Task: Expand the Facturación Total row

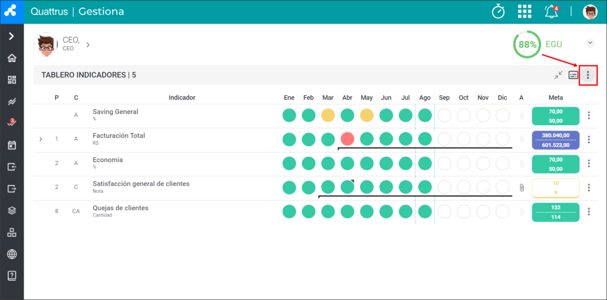Action: [41, 139]
